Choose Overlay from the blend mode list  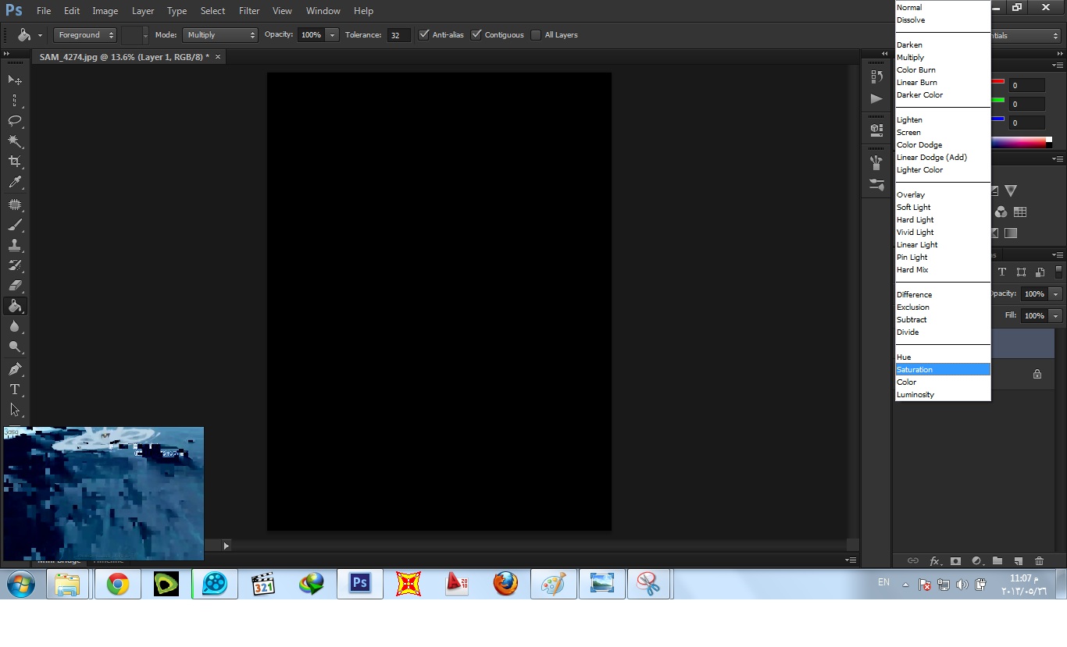pyautogui.click(x=911, y=194)
